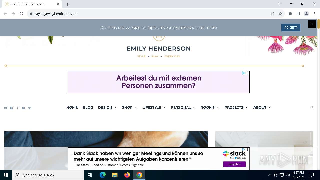
Task: Open the SHOP nav item
Action: pos(127,107)
